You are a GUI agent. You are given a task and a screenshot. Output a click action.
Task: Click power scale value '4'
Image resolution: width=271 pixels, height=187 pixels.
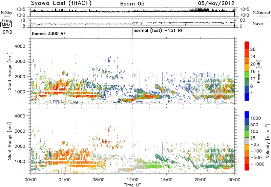click(x=251, y=93)
